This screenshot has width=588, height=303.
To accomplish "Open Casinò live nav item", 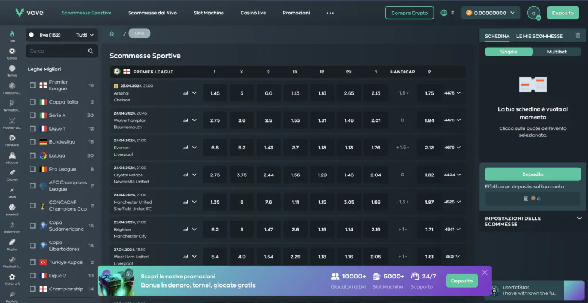I will tap(253, 13).
